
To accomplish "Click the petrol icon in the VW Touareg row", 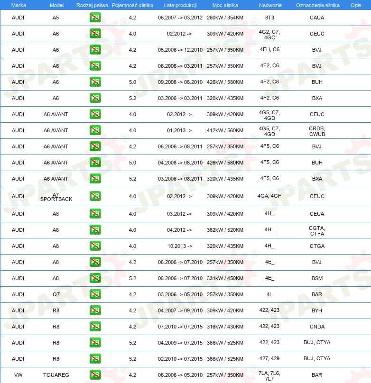I will point(95,375).
